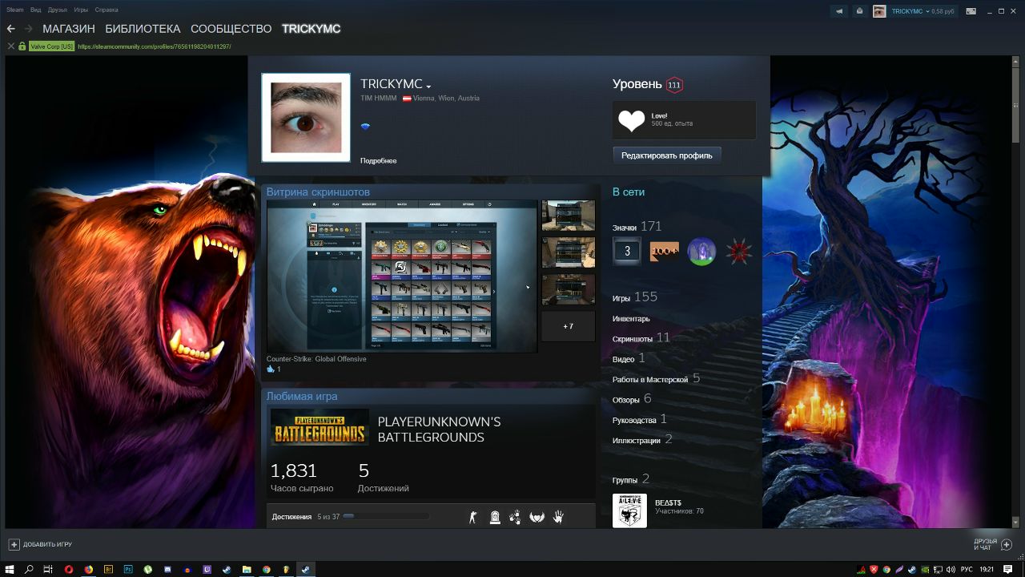Open the Обзоры 6 link
Screen dimensions: 1025x577
click(632, 399)
